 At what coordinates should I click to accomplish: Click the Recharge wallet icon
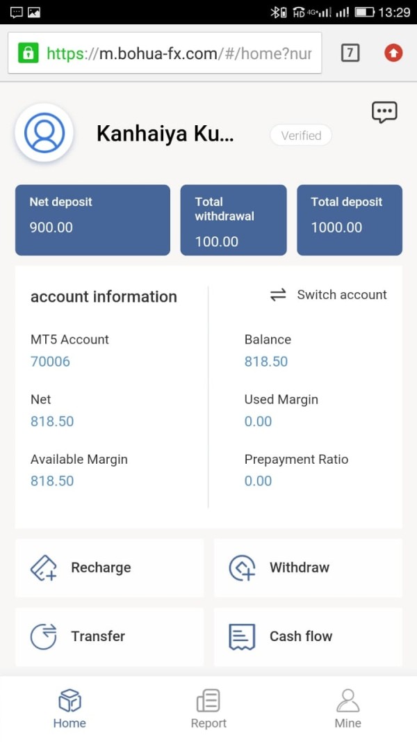click(44, 567)
